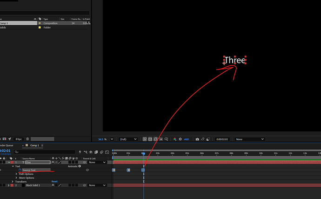Click layer 1 parent pick whip

pos(84,162)
